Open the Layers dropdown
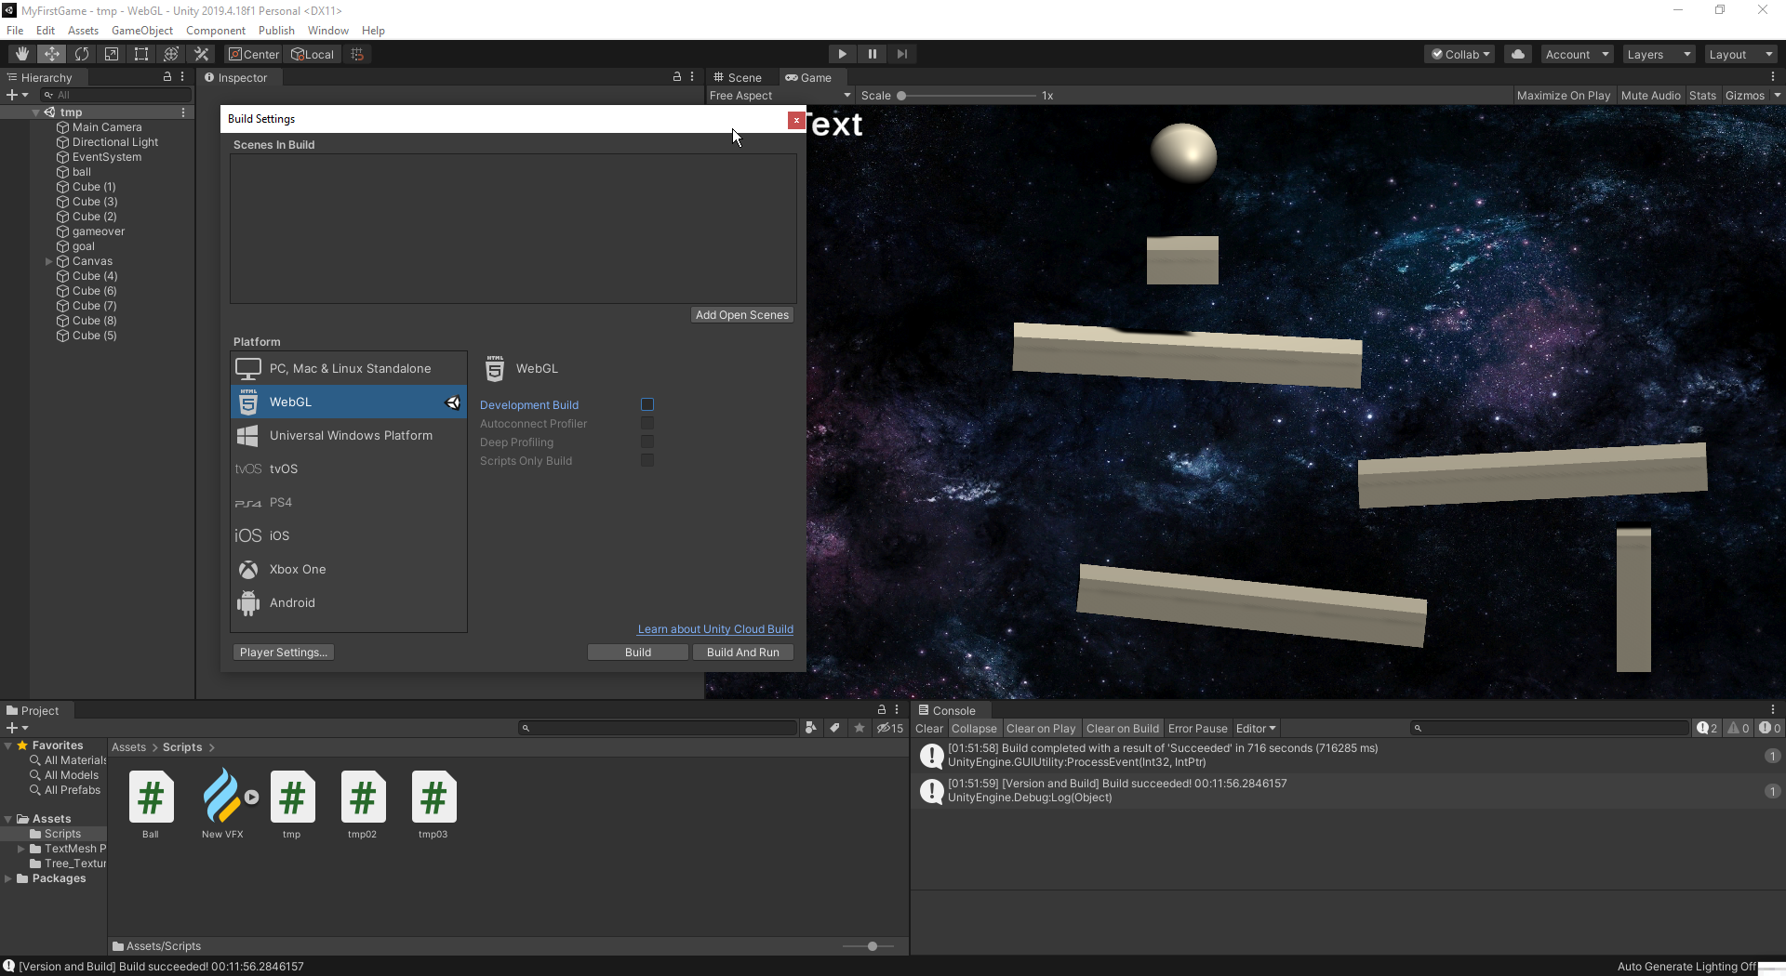 [1659, 54]
